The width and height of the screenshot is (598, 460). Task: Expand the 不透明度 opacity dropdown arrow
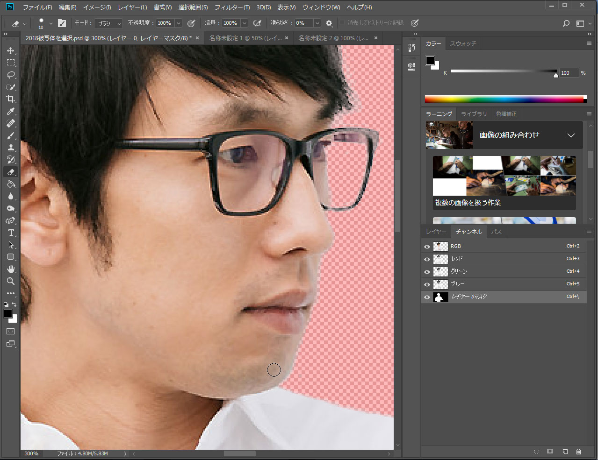pos(178,23)
